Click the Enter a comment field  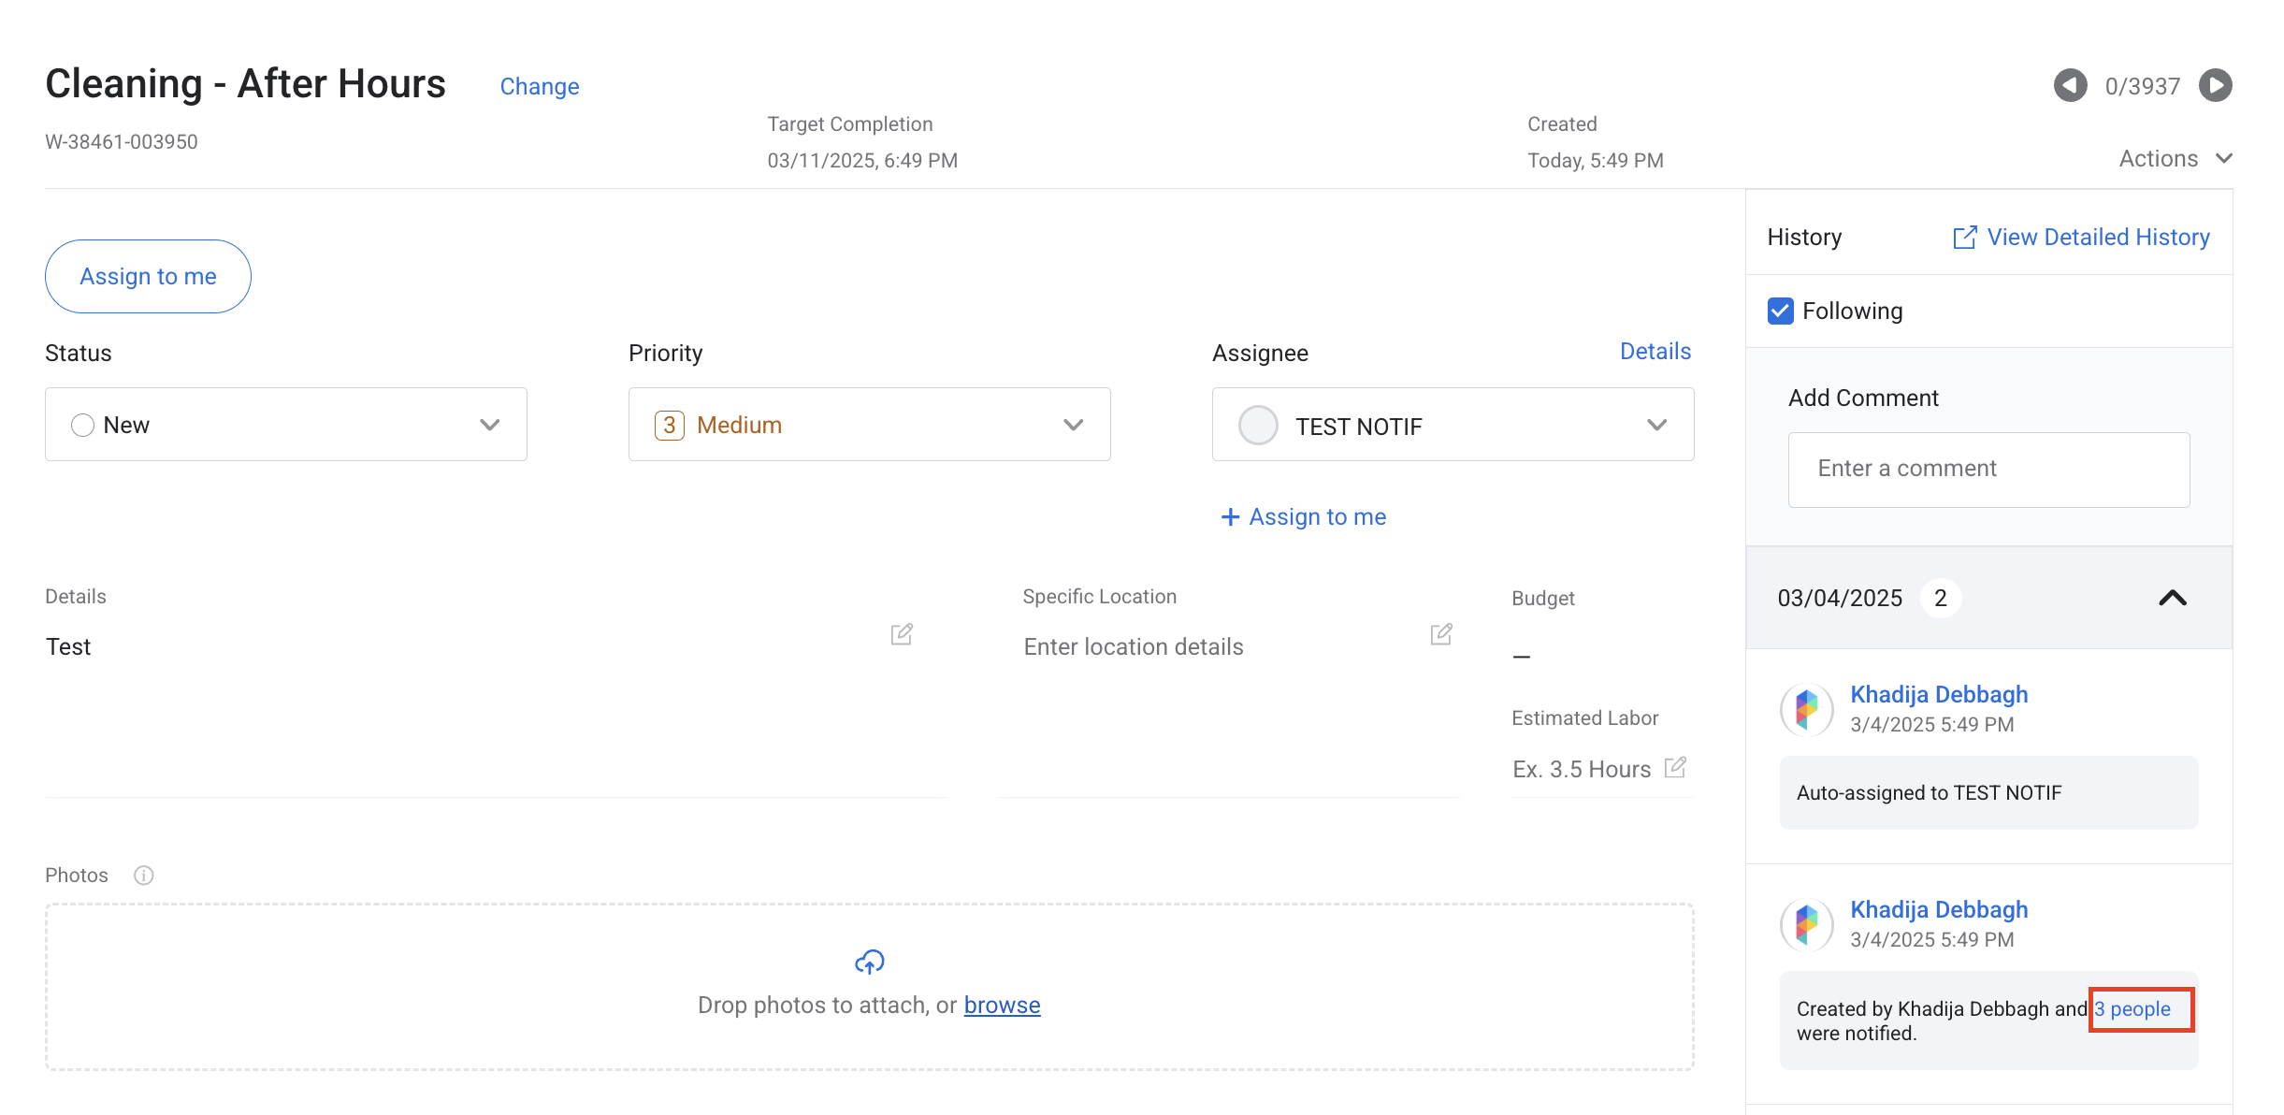click(x=1988, y=470)
